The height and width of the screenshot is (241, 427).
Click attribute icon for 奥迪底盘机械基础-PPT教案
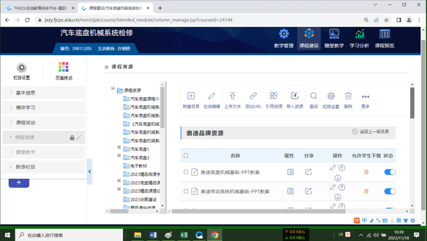tap(290, 172)
